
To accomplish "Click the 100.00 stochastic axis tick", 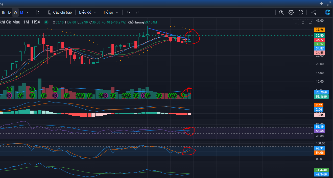I will click(320, 143).
